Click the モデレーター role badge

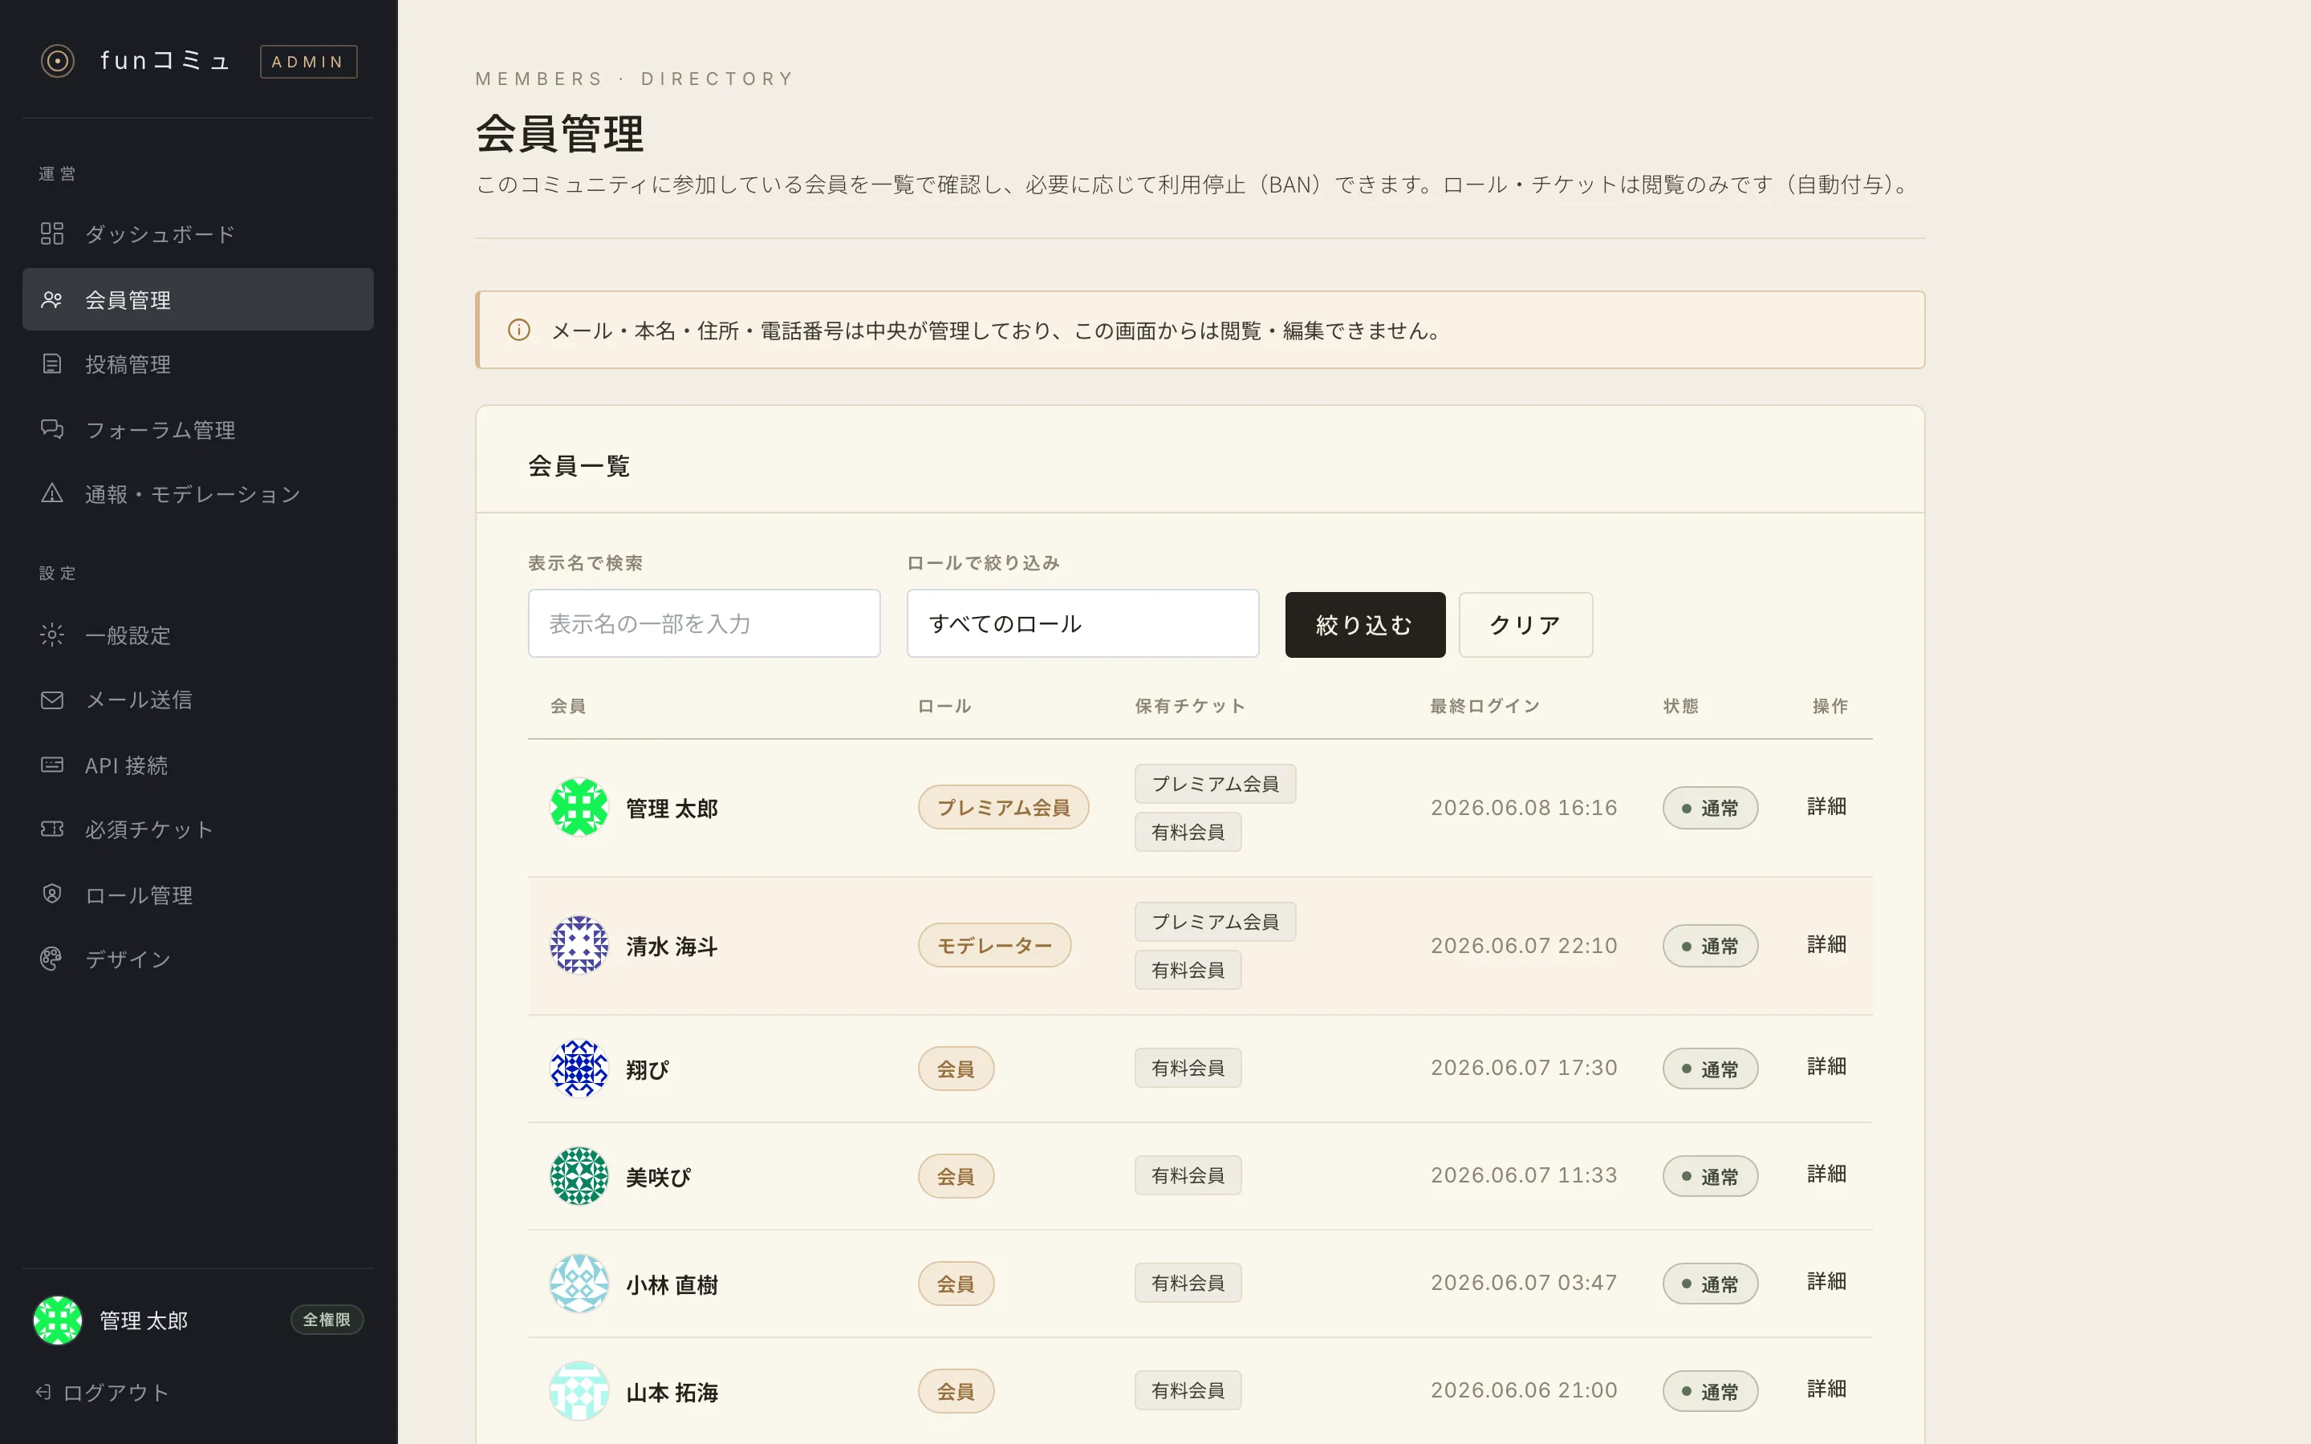(x=994, y=946)
